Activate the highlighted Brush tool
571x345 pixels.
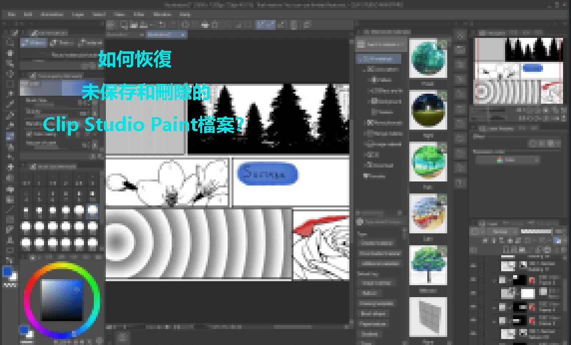tap(9, 136)
